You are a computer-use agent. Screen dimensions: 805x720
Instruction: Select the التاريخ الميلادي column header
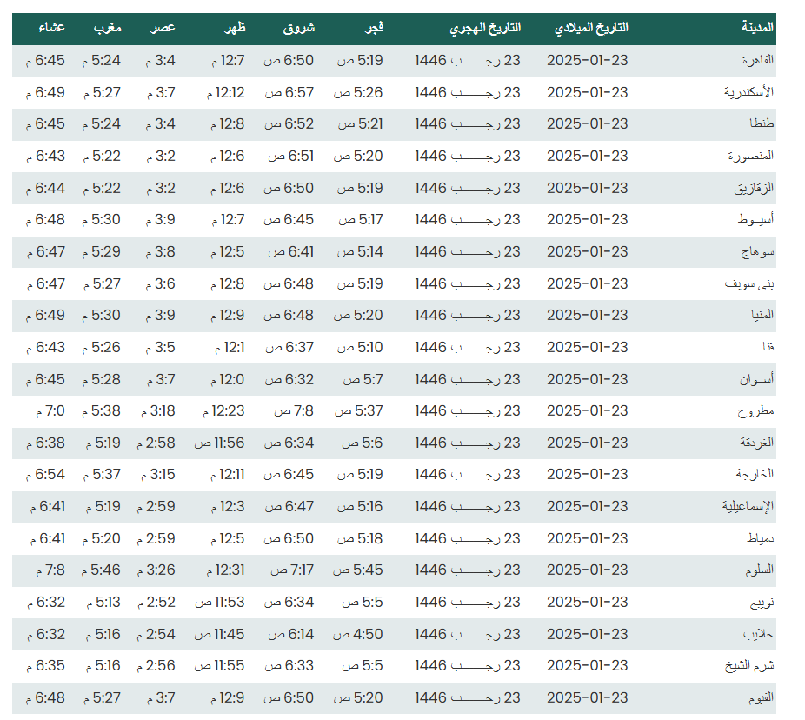[x=591, y=28]
